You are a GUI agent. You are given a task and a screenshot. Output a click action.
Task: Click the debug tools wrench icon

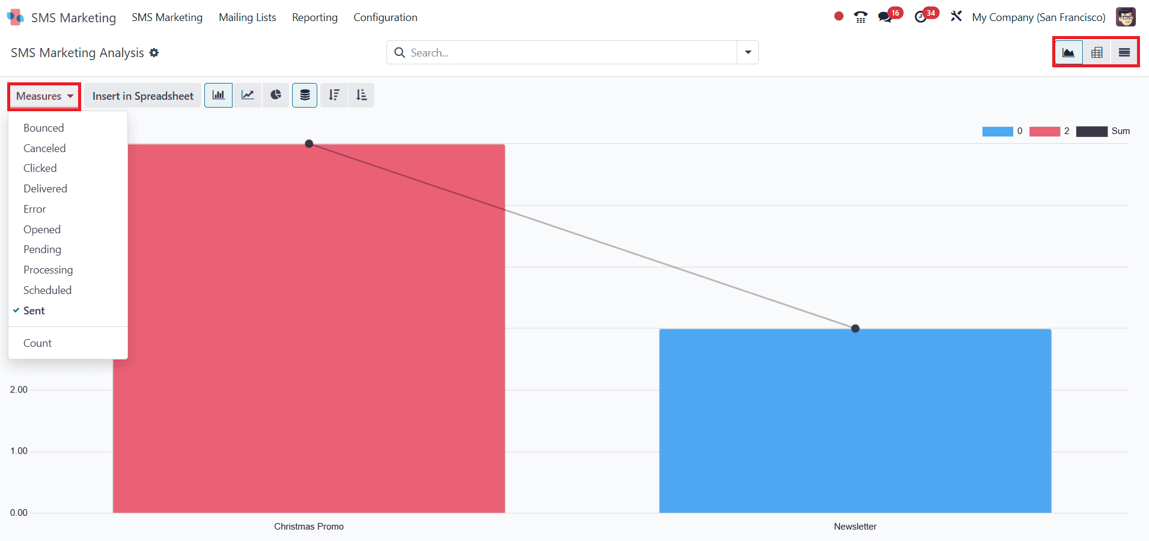click(956, 17)
